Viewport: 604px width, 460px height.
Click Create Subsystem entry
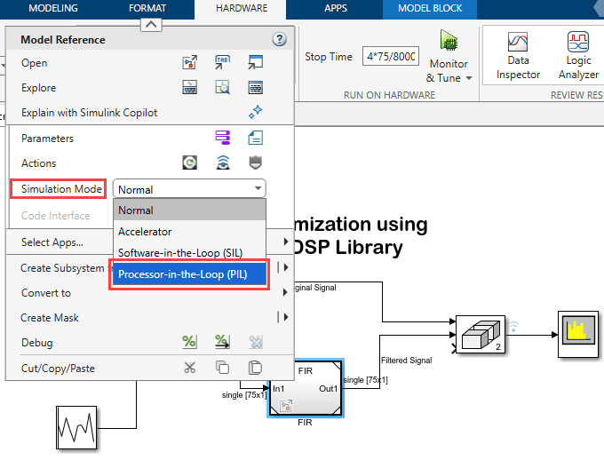[x=62, y=268]
